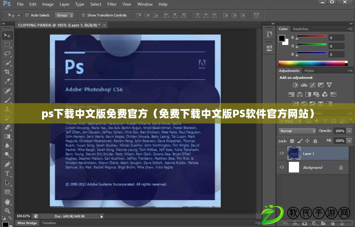Open the Normal blend mode dropdown
The width and height of the screenshot is (355, 227).
point(297,131)
